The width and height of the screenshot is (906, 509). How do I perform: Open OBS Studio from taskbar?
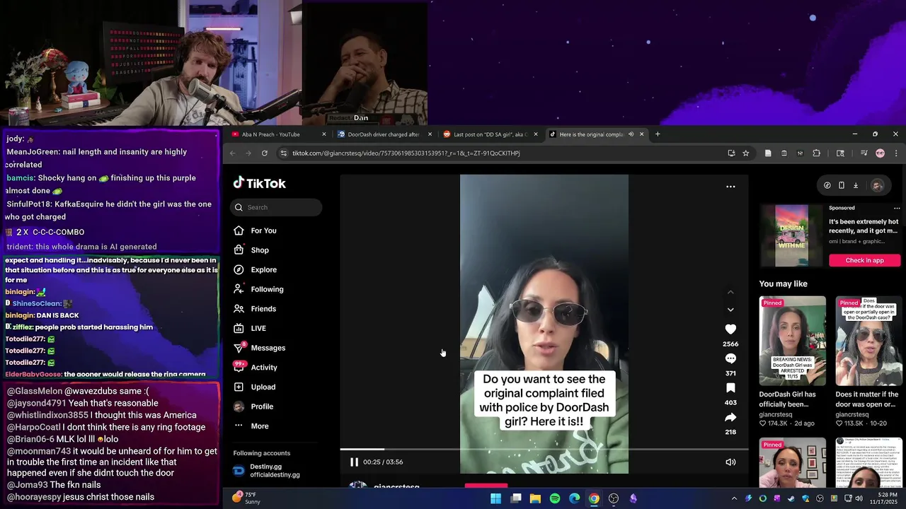(x=614, y=498)
